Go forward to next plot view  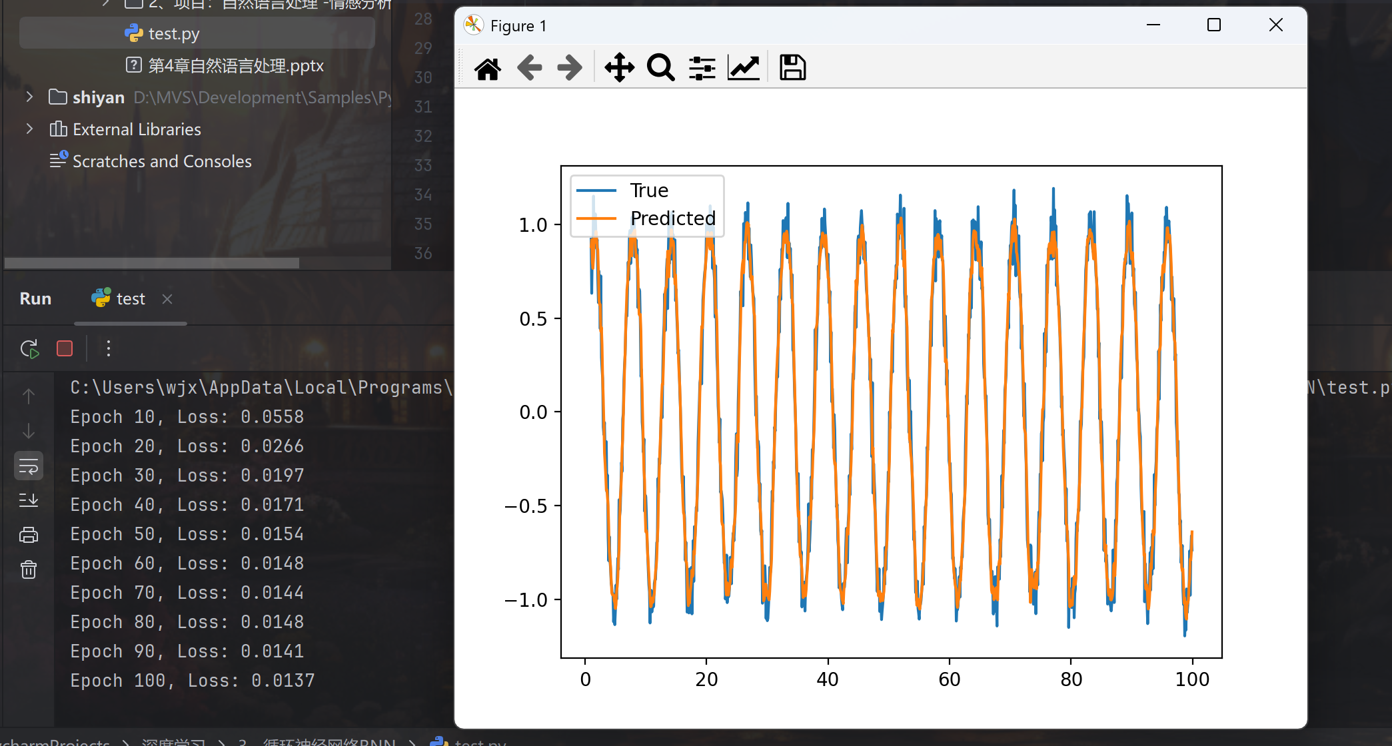tap(570, 68)
